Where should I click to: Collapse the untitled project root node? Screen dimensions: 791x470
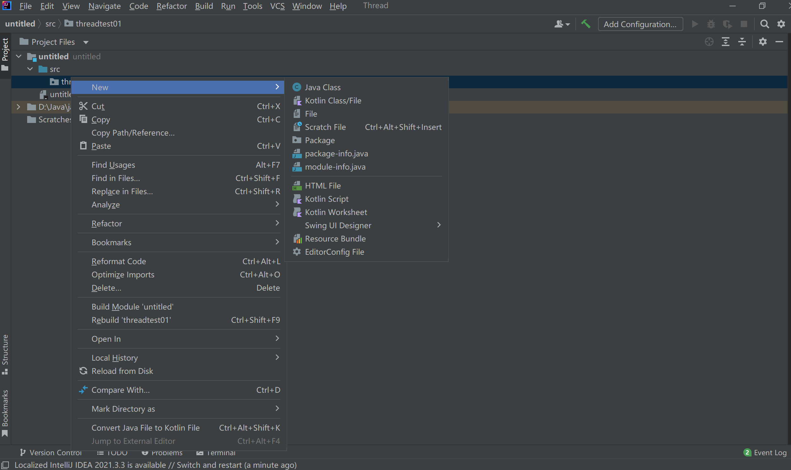pos(19,56)
